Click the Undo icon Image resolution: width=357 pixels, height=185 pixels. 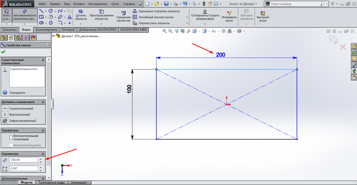pos(185,4)
